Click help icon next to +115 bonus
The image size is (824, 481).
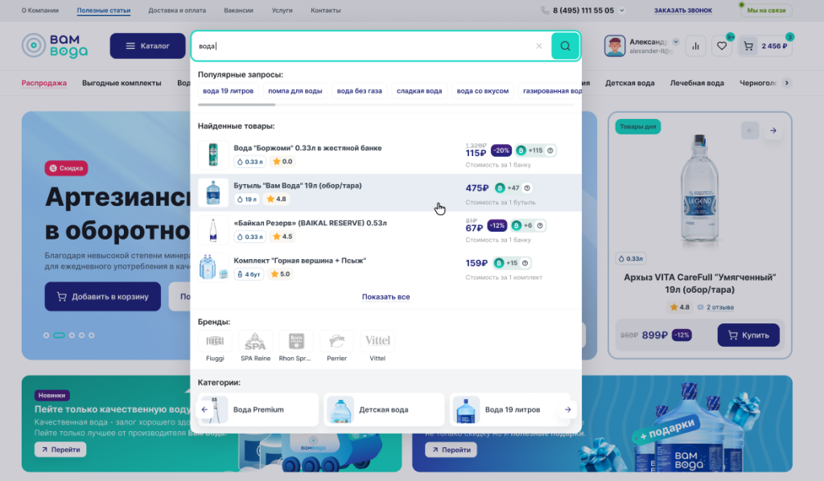(x=550, y=150)
